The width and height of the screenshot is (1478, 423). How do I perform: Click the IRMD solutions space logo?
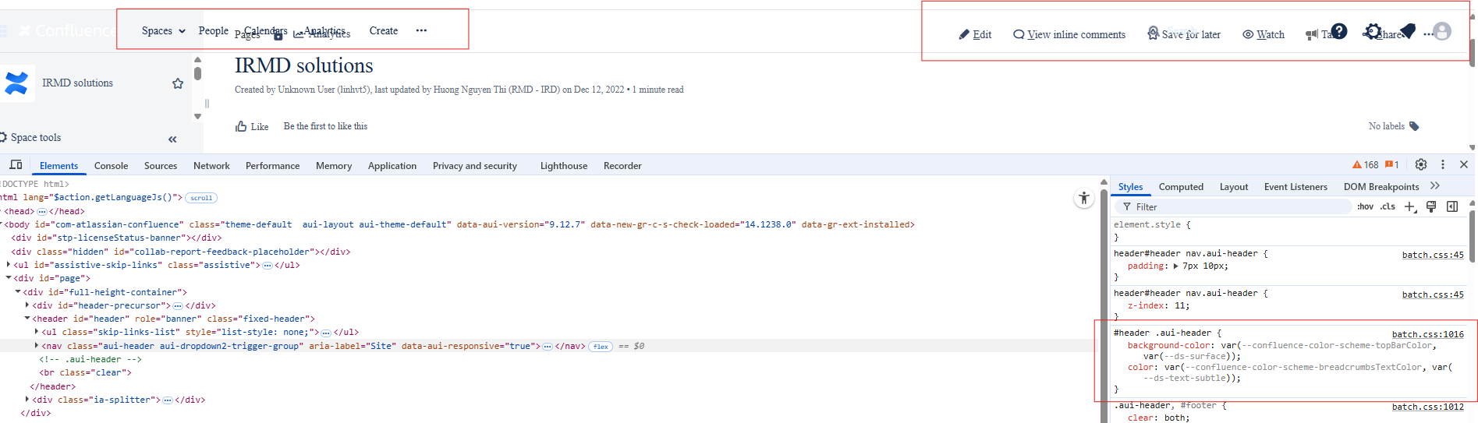(16, 83)
